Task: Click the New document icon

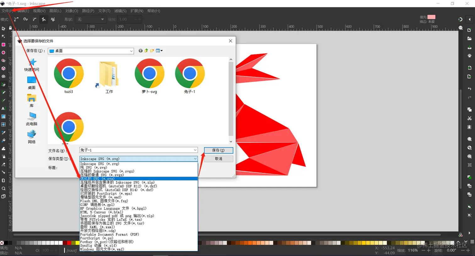Action: click(x=469, y=30)
